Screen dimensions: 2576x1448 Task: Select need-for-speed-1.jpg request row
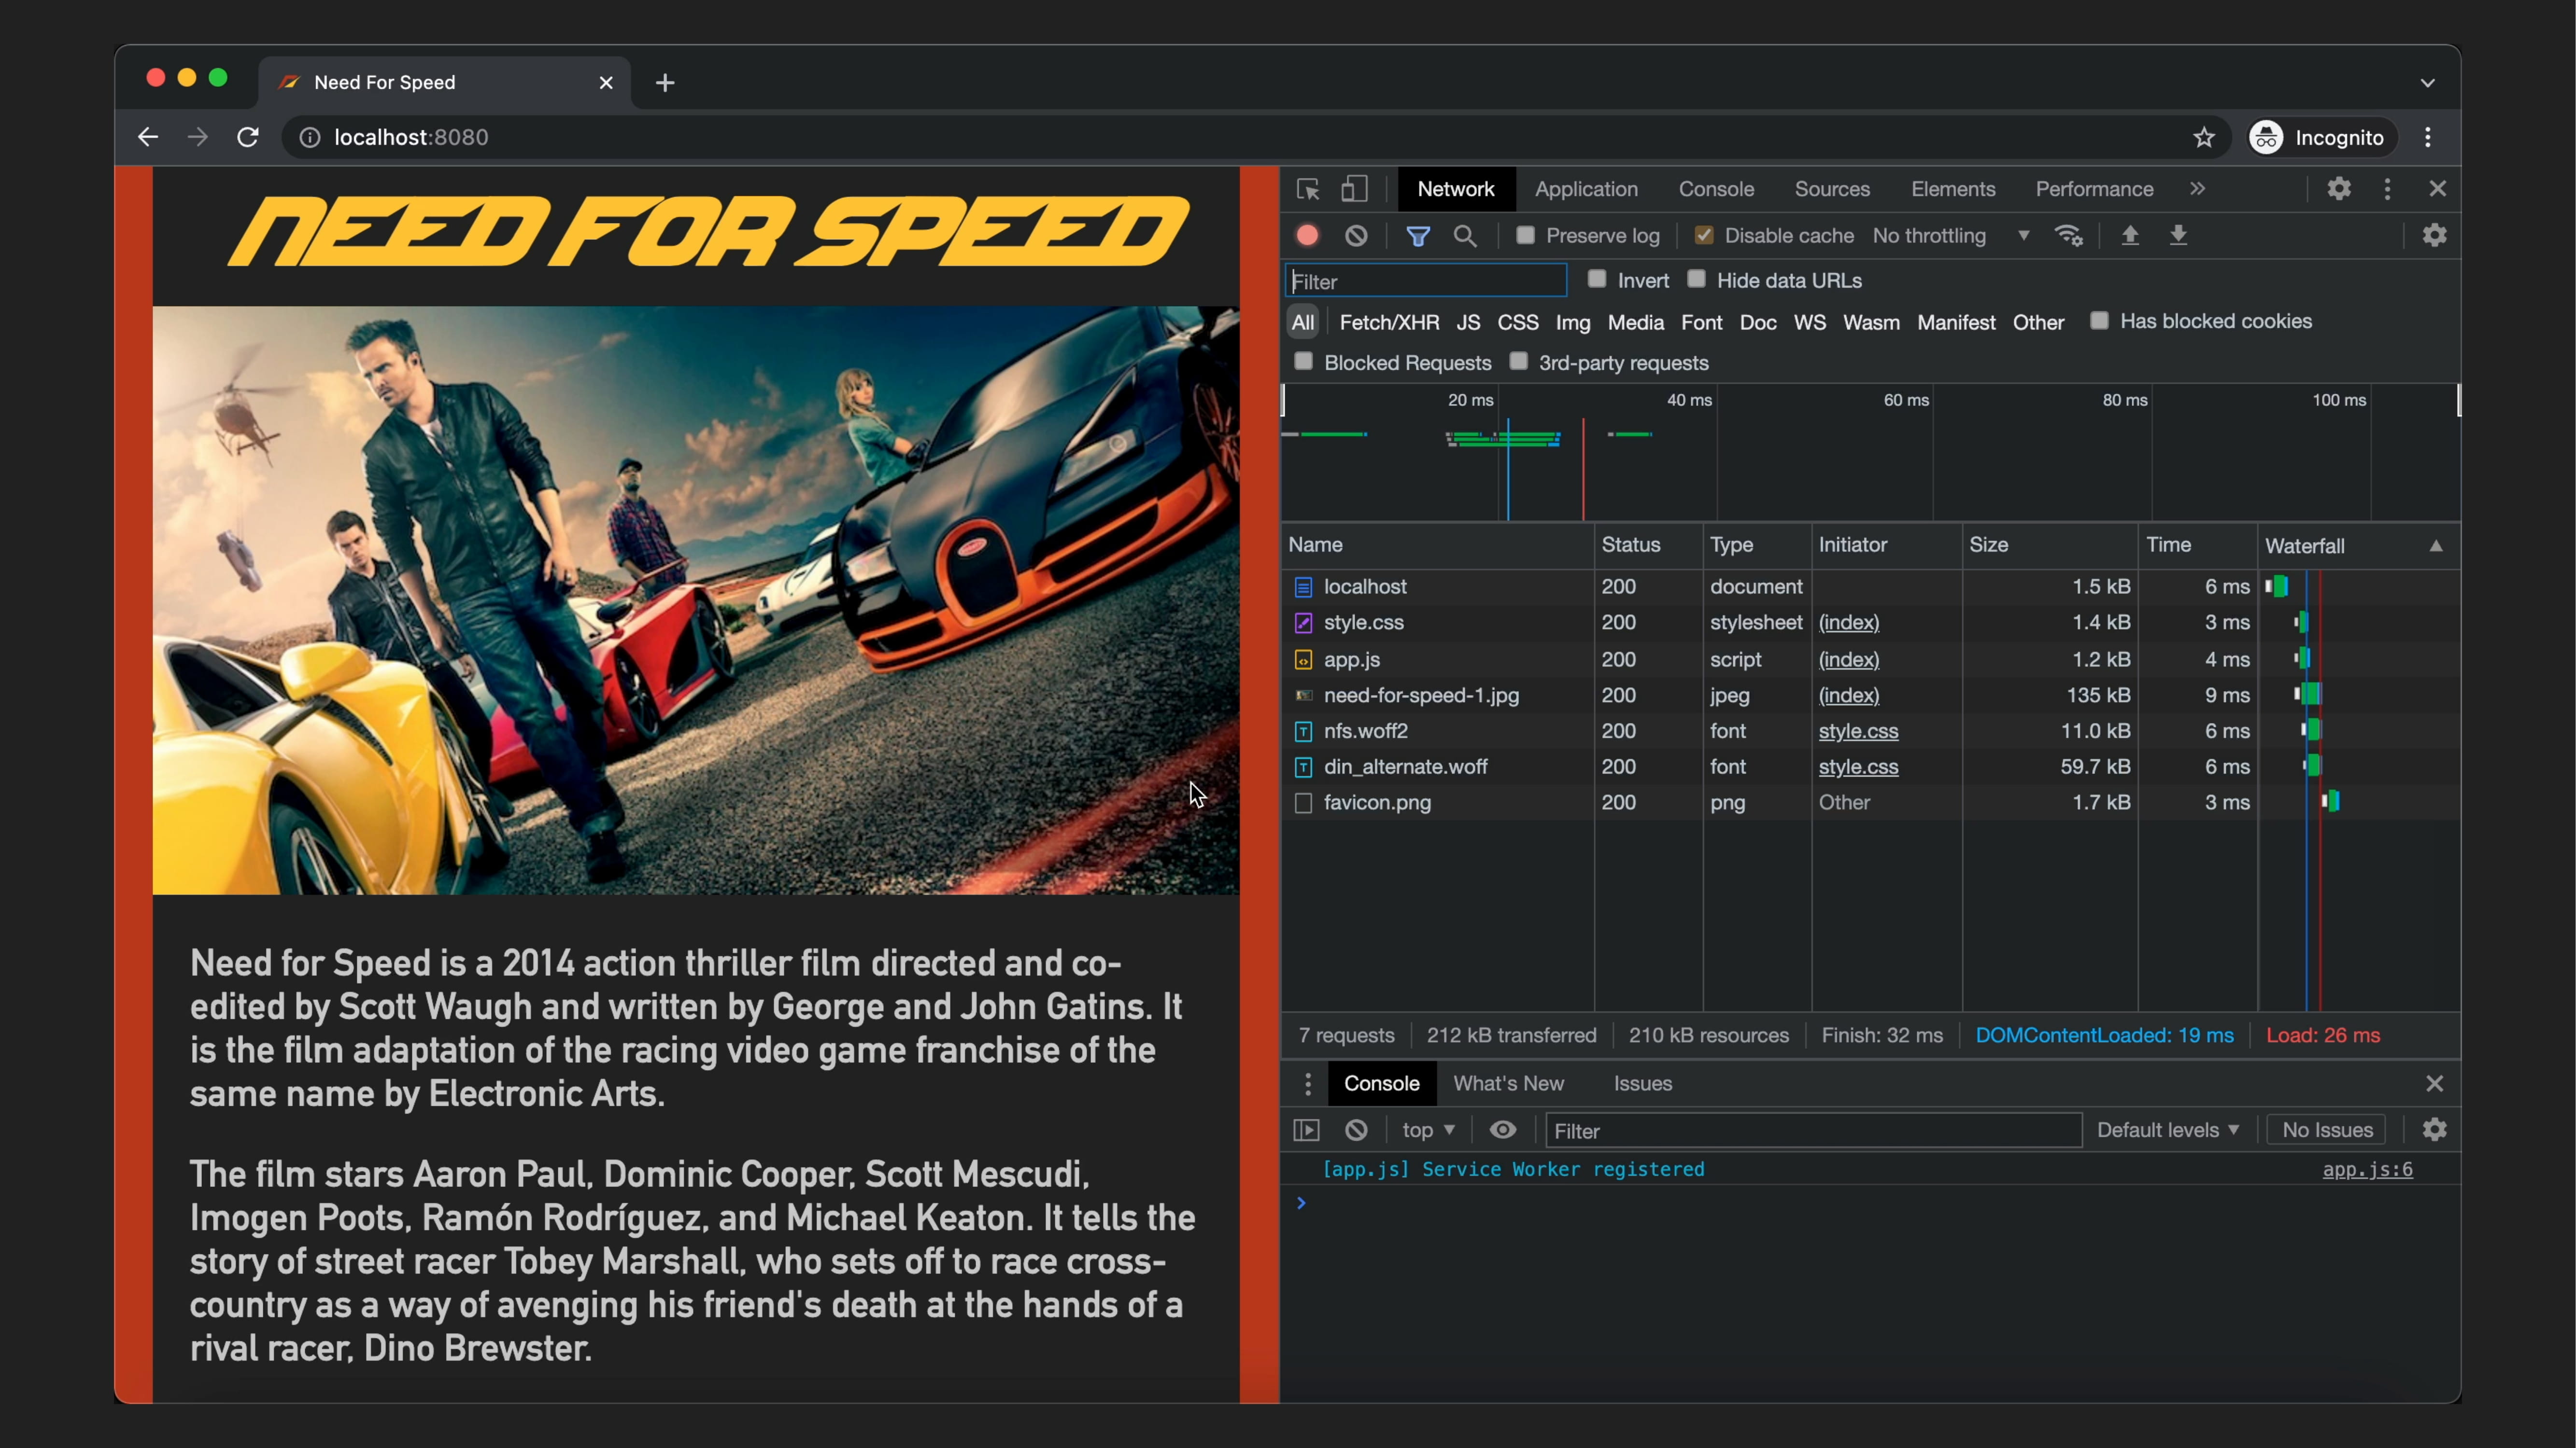click(1870, 695)
